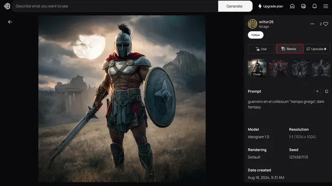Viewport: 332px width, 186px height.
Task: Click the Remix button
Action: point(290,49)
